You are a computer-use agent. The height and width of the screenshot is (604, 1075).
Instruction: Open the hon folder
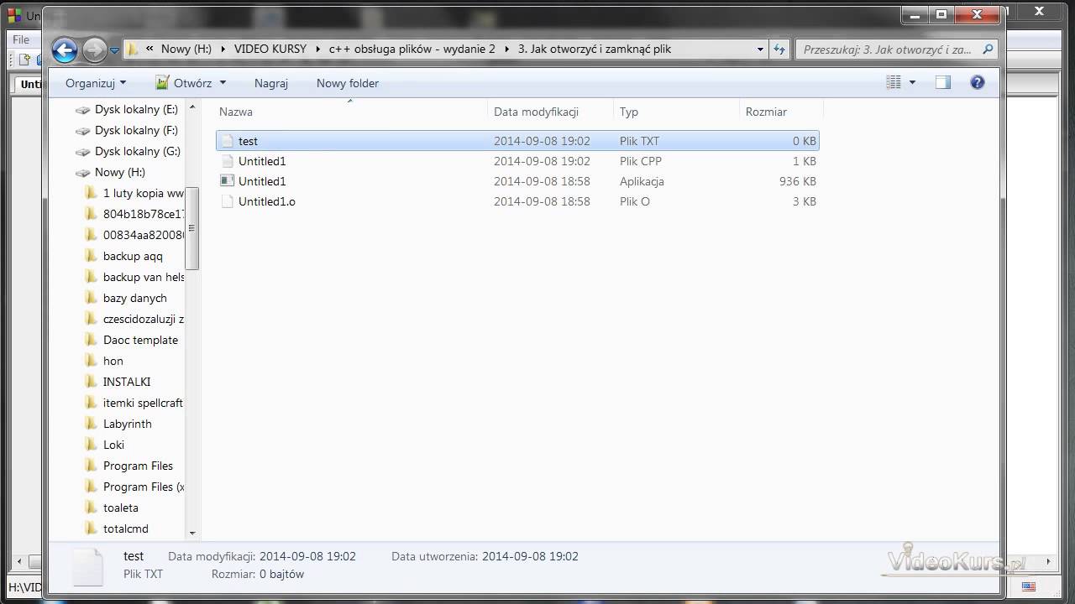pos(113,361)
